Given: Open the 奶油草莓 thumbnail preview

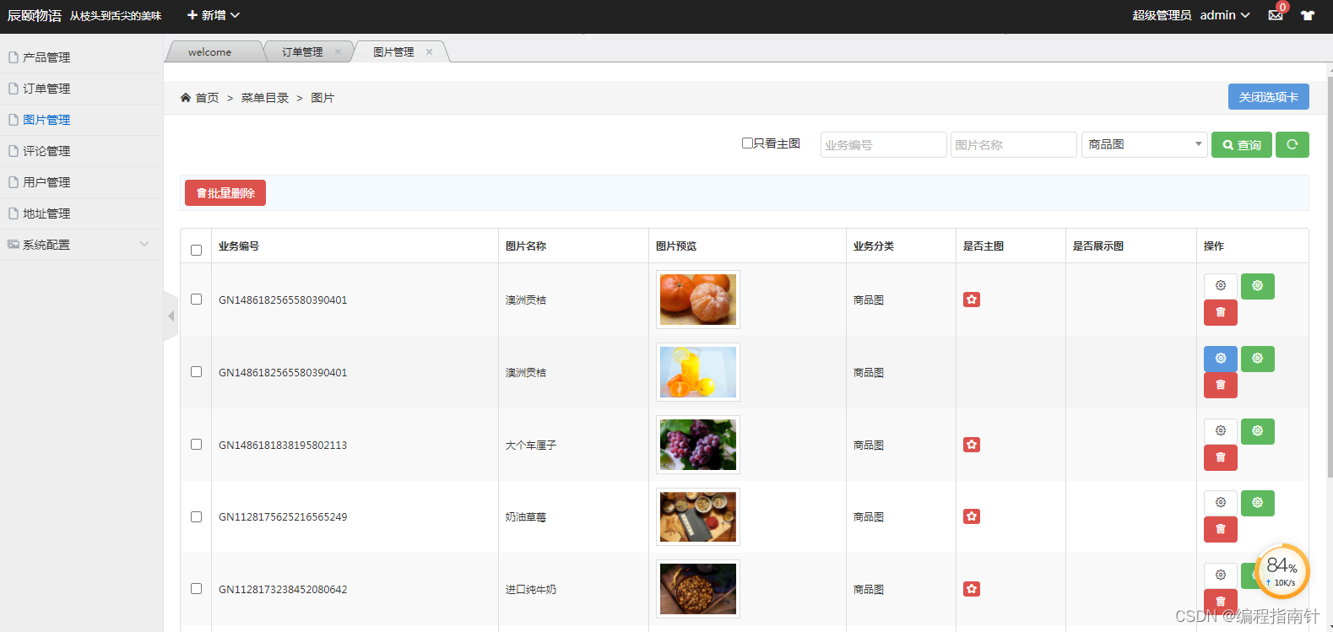Looking at the screenshot, I should (x=698, y=516).
